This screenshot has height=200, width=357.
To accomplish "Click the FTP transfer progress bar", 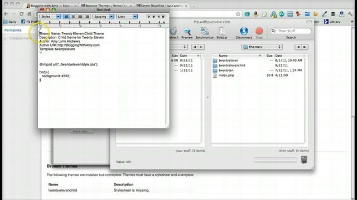I will 276,160.
